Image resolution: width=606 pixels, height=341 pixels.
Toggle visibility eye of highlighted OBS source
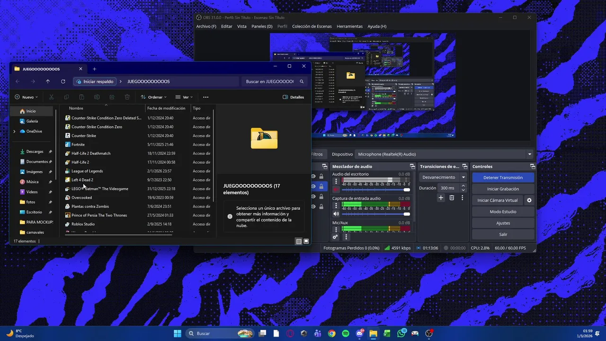(313, 187)
